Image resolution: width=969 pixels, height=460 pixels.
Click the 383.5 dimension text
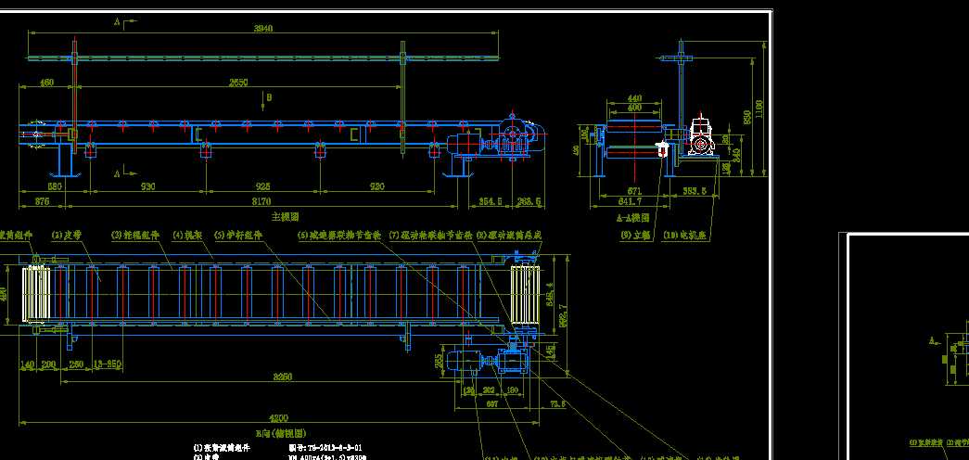[694, 191]
